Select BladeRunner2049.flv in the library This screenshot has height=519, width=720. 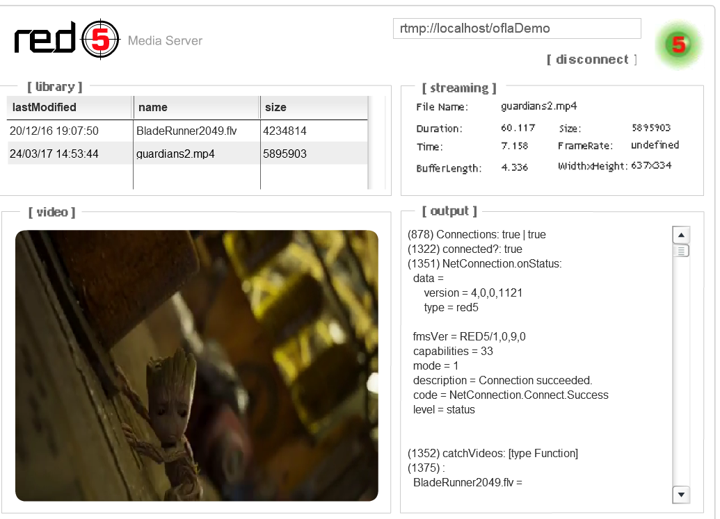[186, 131]
